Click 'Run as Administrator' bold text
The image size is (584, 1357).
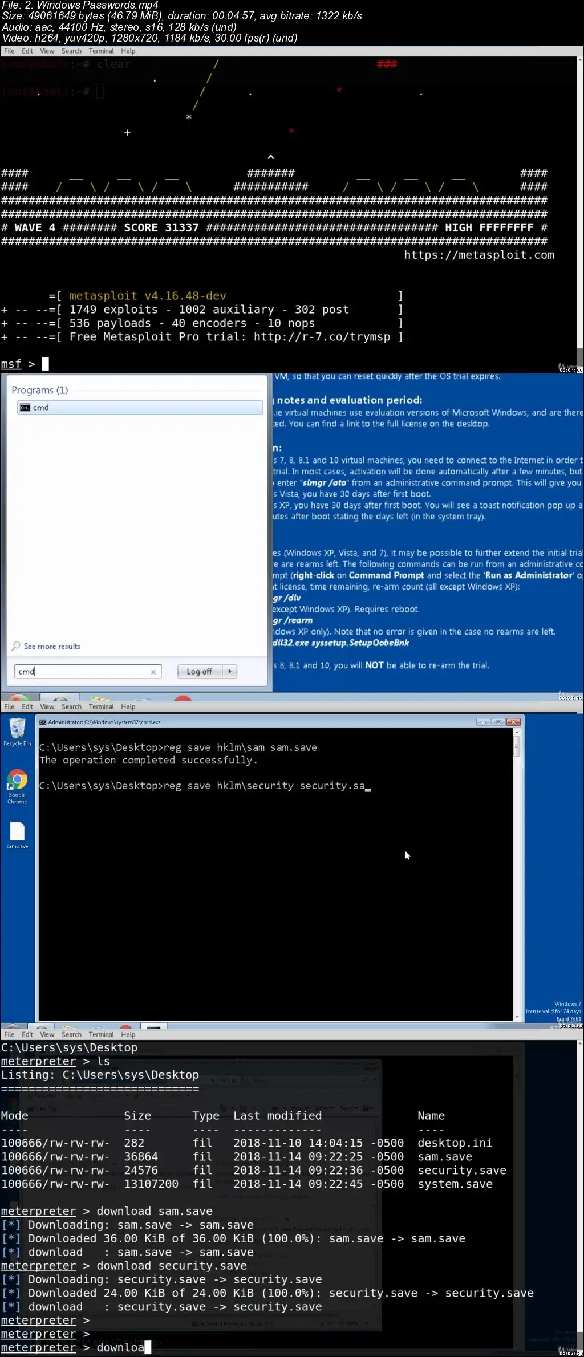click(x=529, y=575)
